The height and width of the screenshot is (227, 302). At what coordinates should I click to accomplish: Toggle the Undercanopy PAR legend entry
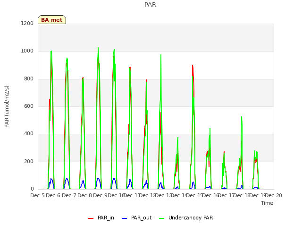186,218
